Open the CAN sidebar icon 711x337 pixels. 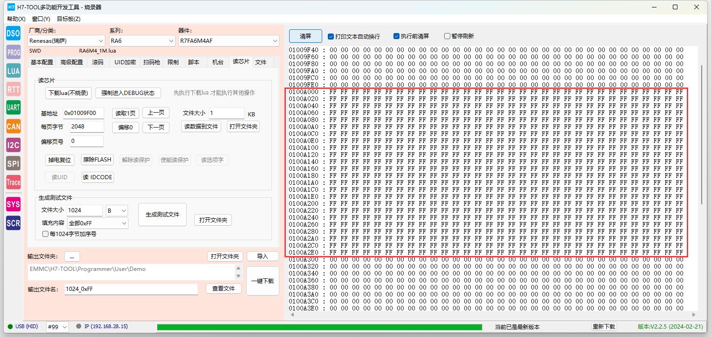[13, 126]
